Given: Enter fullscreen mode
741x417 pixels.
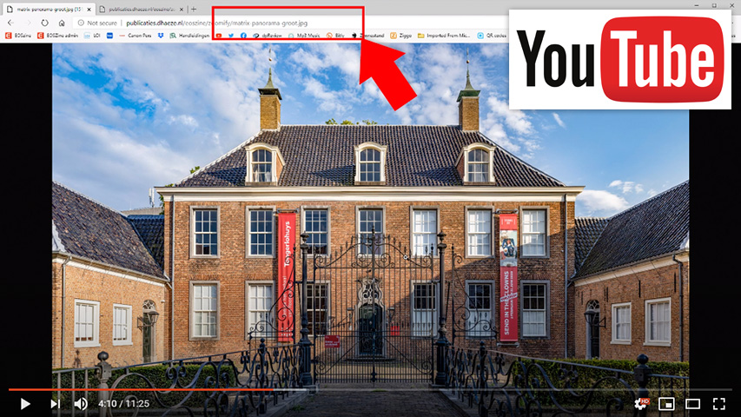Looking at the screenshot, I should click(x=719, y=403).
